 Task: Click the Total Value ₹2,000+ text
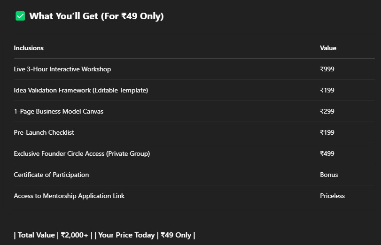[53, 235]
